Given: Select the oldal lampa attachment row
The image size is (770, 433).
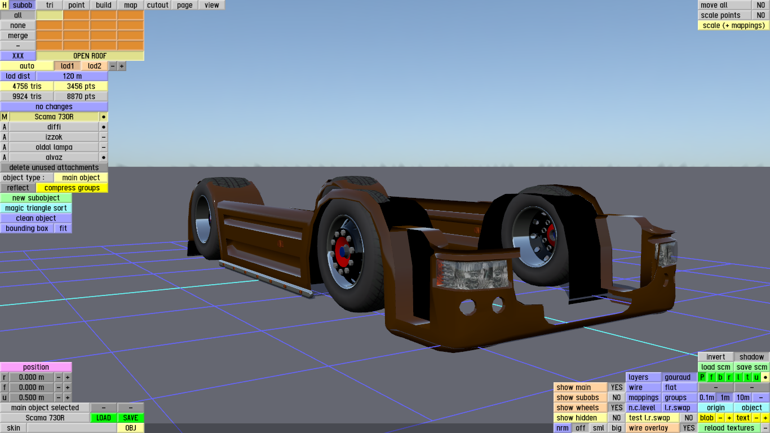Looking at the screenshot, I should coord(54,147).
